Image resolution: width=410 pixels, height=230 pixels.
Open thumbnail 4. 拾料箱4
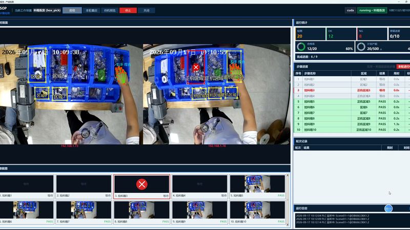pyautogui.click(x=199, y=187)
